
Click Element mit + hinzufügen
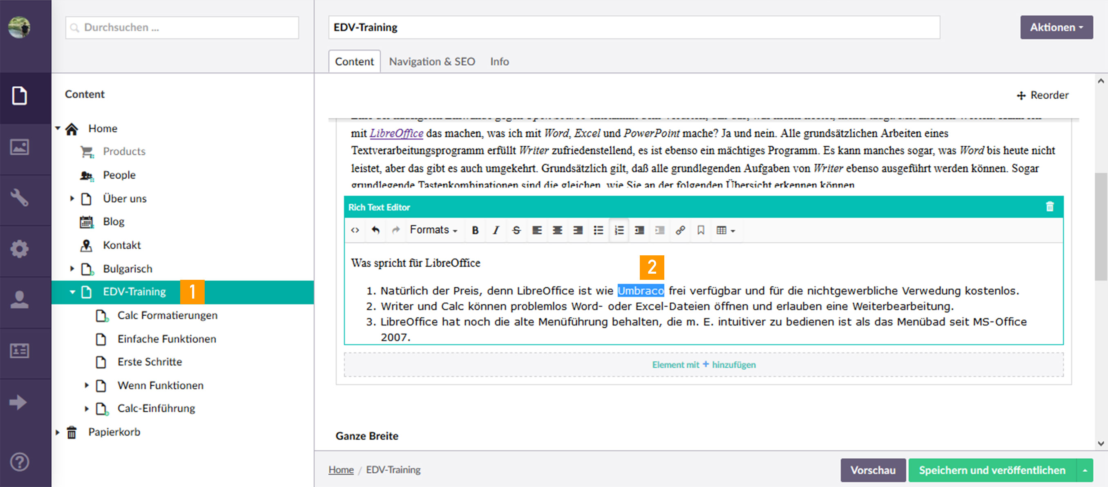click(x=704, y=365)
